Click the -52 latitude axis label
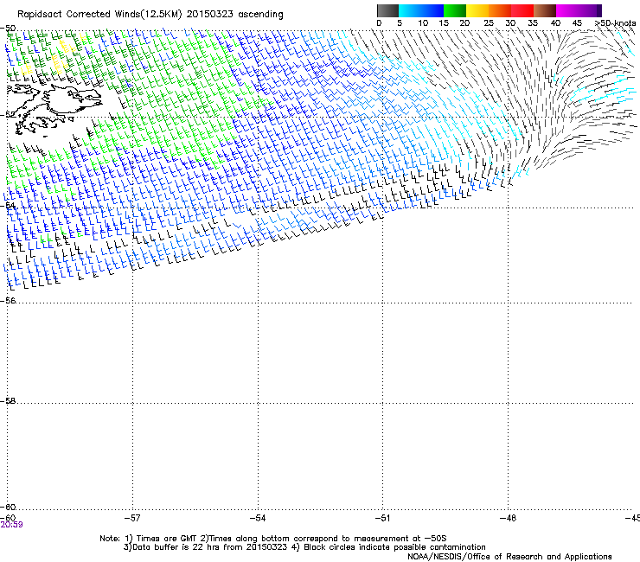The image size is (640, 562). (x=8, y=115)
